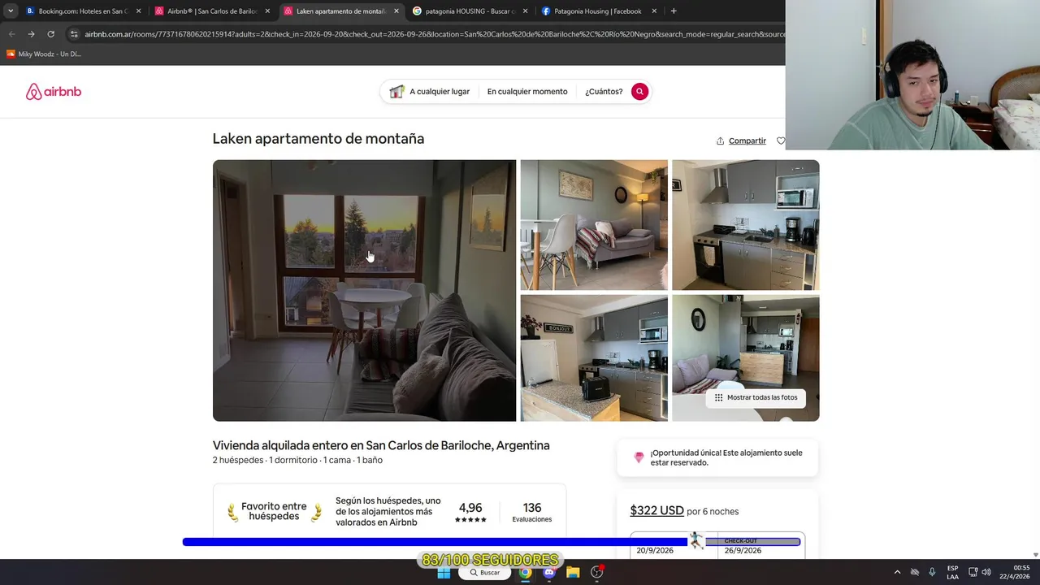Open Miky Woodz bookmark in bookmarks bar
Screen dimensions: 1040x585
coord(43,54)
